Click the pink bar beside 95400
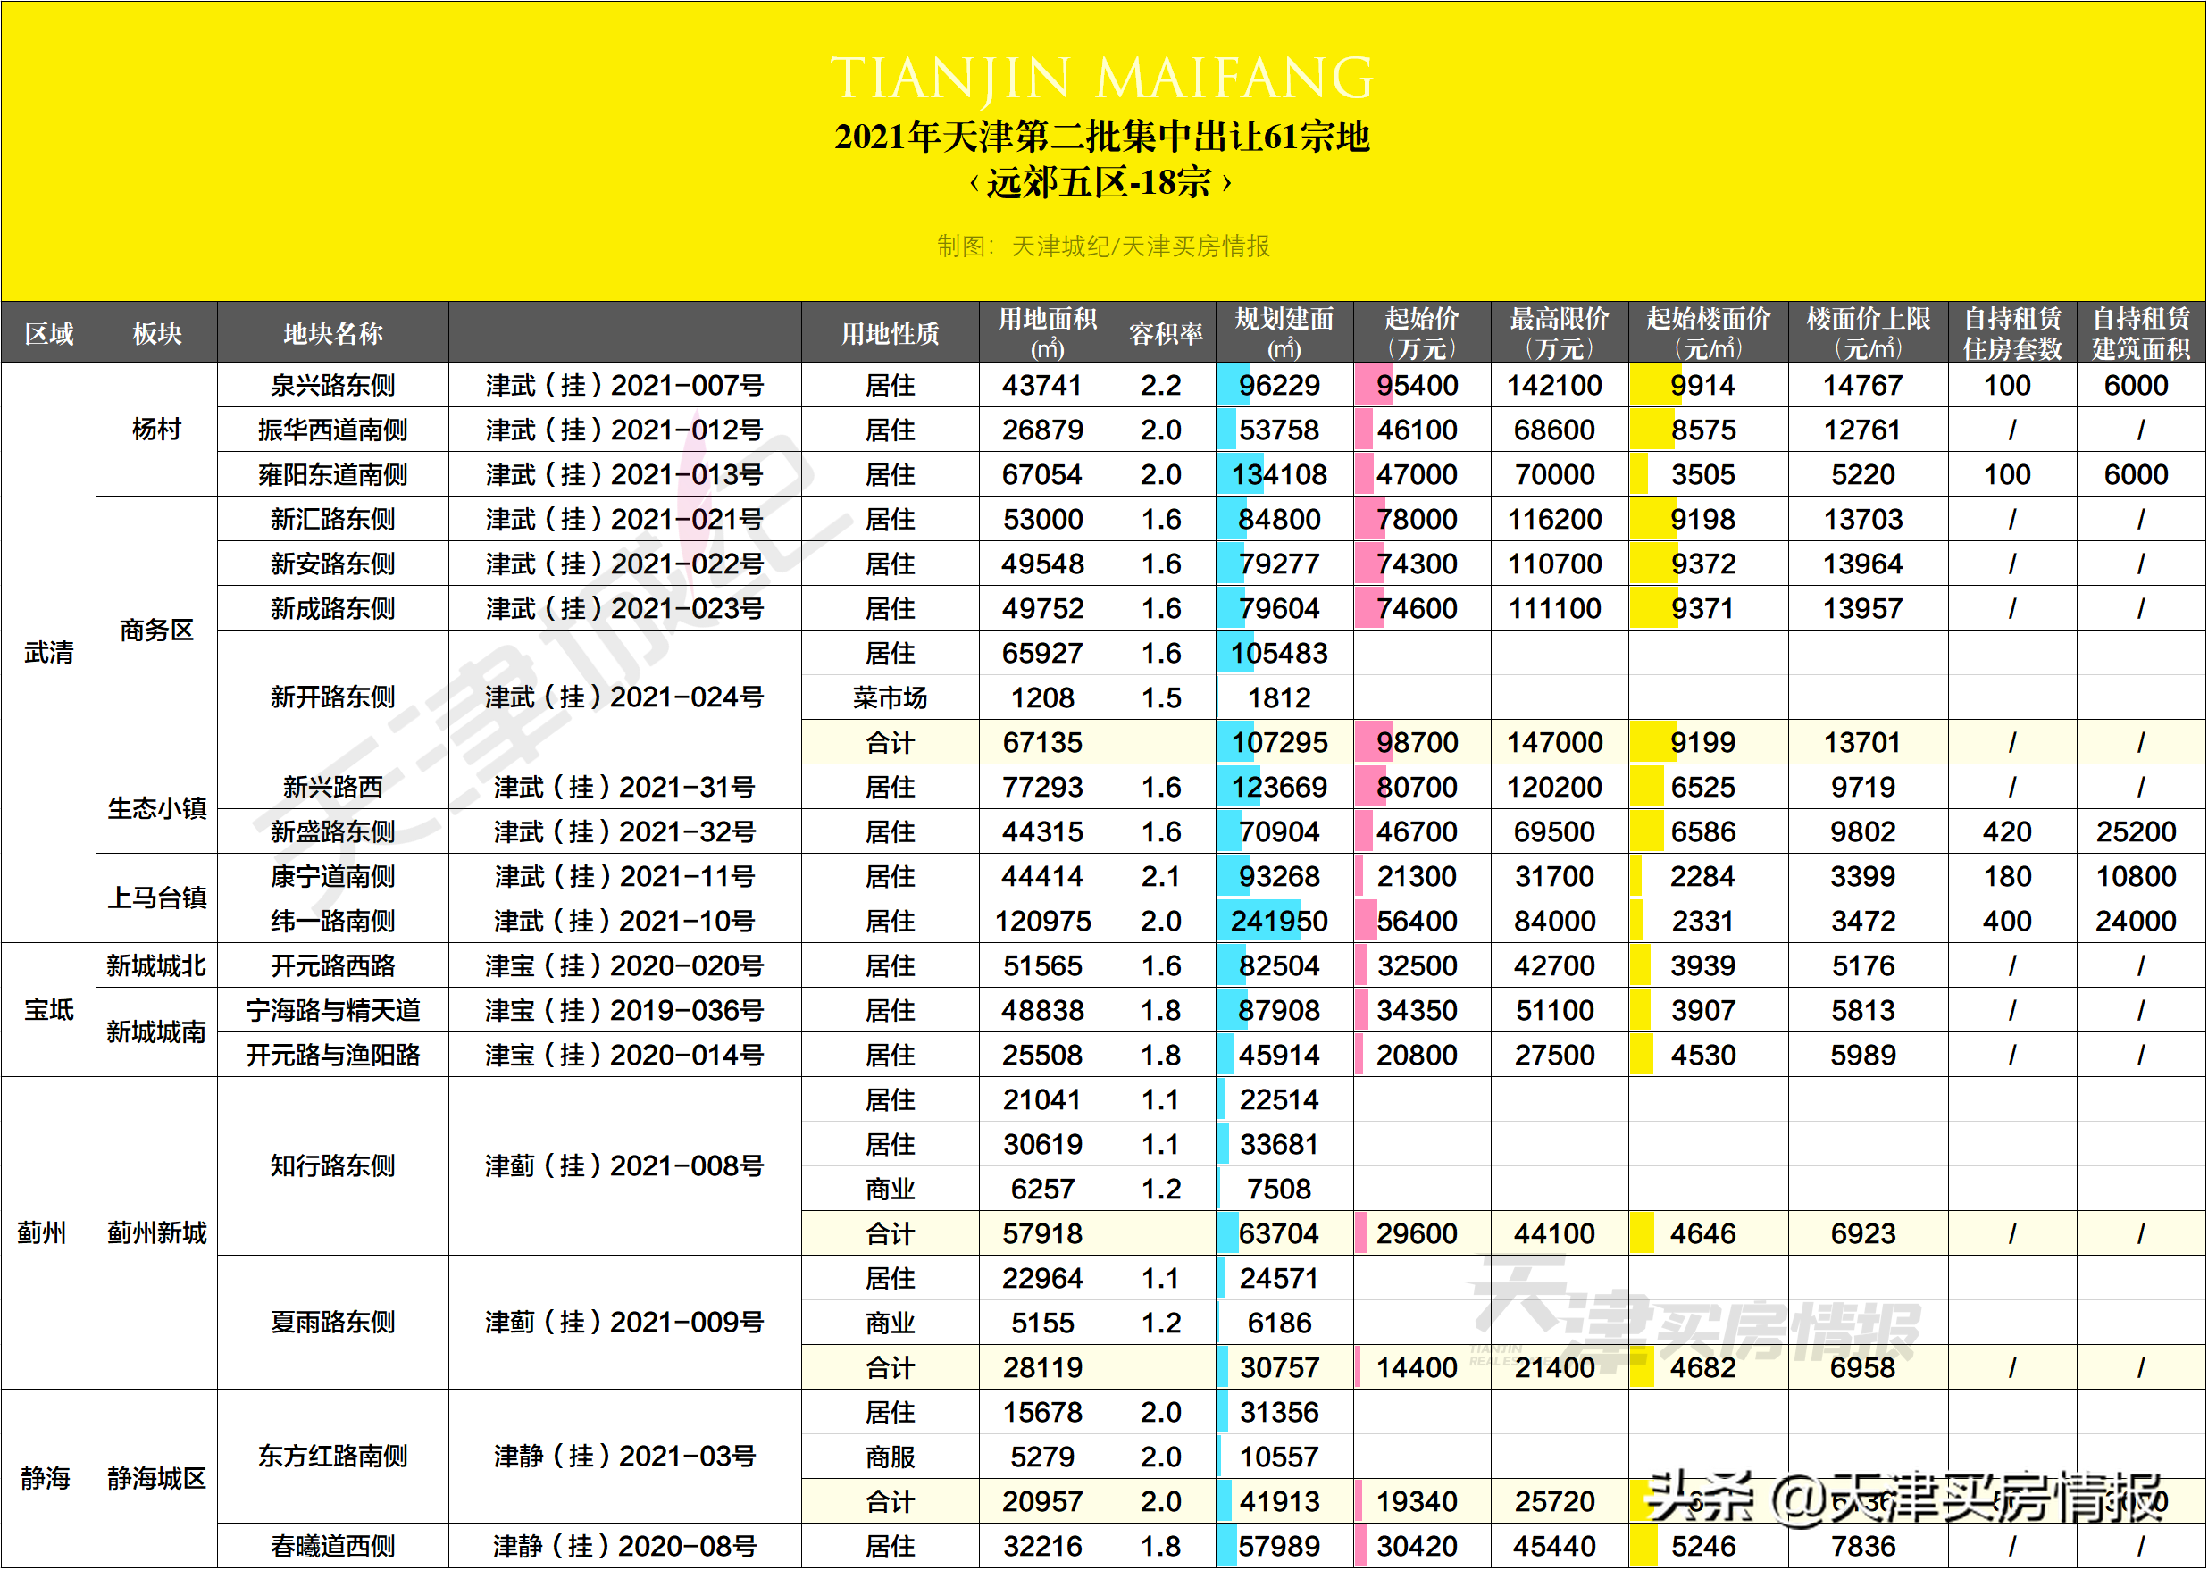 (x=1367, y=385)
